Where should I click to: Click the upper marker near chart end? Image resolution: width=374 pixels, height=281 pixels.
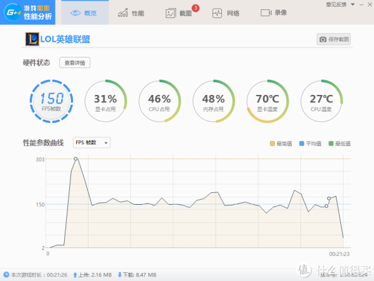(329, 199)
